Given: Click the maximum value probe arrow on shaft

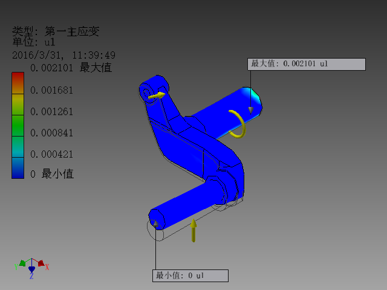Looking at the screenshot, I should point(251,110).
